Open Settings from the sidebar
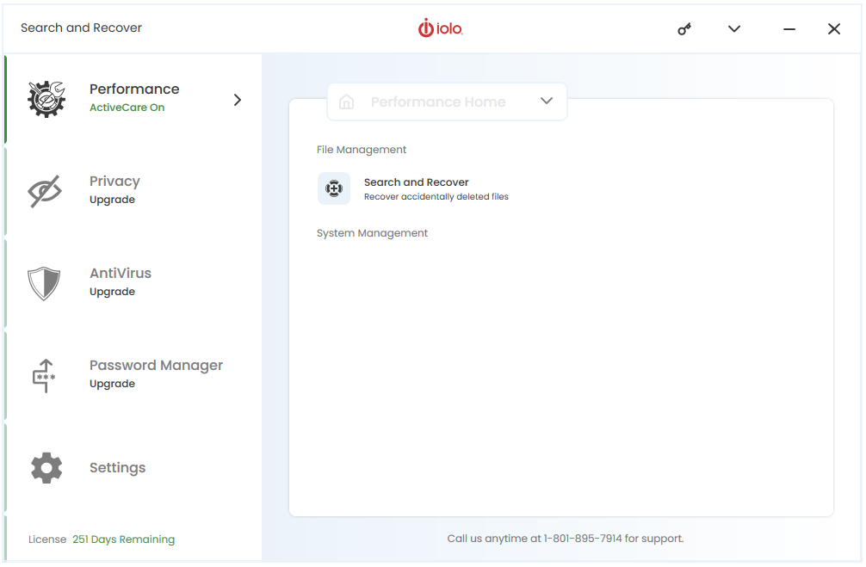 click(133, 467)
